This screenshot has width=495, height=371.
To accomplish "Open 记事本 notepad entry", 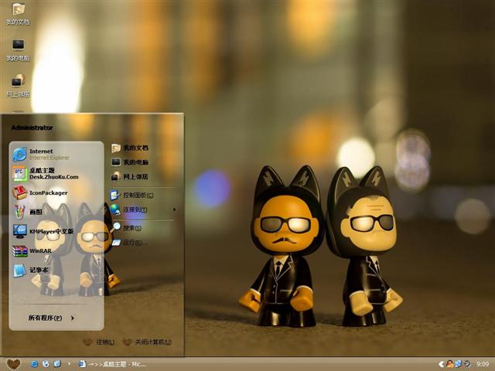I will 31,270.
